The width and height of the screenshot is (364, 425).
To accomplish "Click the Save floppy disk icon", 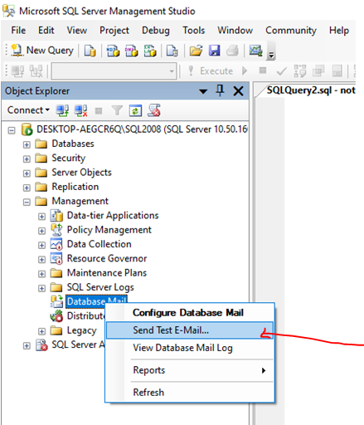I will (214, 51).
